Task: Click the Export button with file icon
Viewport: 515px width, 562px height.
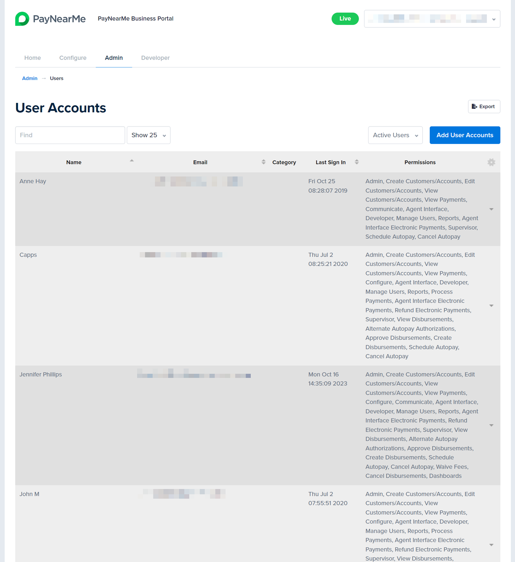Action: tap(484, 106)
